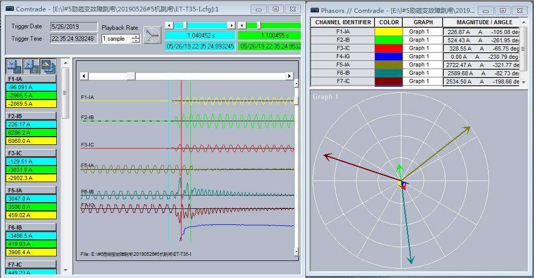The width and height of the screenshot is (534, 278).
Task: Click the blue color swatch for F4-IG
Action: tap(388, 57)
